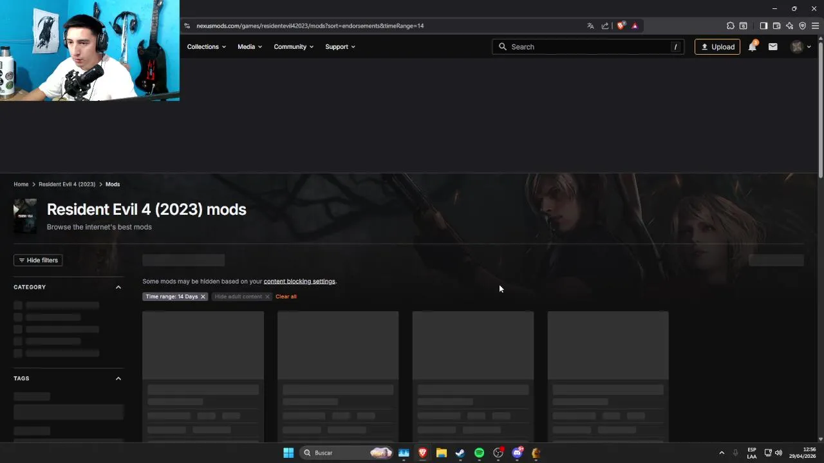Image resolution: width=824 pixels, height=463 pixels.
Task: Open Resident Evil 4 (2023) breadcrumb link
Action: 67,184
